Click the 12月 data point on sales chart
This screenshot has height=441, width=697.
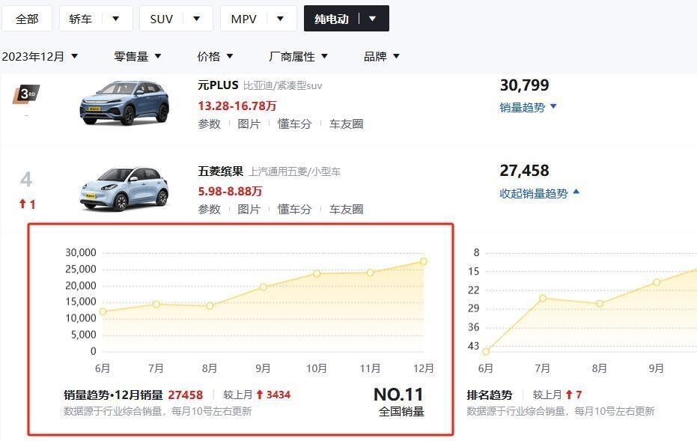424,261
